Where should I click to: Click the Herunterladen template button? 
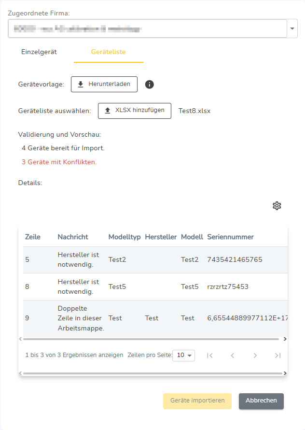104,84
